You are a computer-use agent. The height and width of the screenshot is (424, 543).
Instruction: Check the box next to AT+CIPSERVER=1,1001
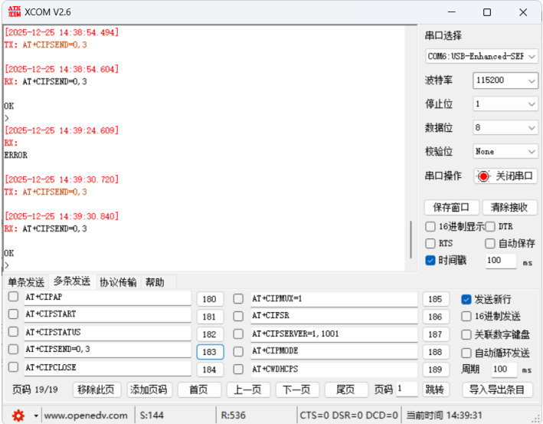coord(238,334)
